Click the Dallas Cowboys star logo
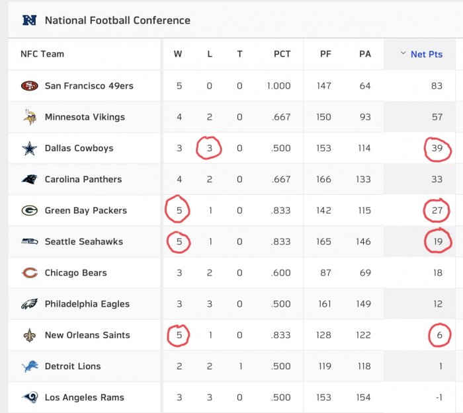 click(x=30, y=148)
